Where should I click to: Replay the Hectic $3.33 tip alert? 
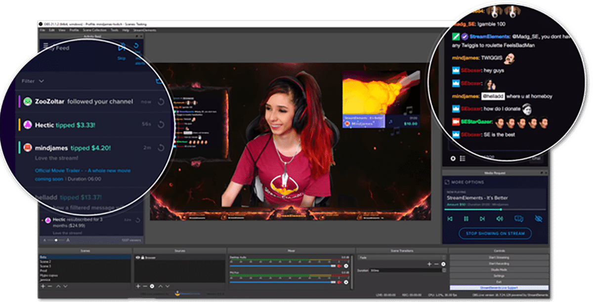(160, 125)
